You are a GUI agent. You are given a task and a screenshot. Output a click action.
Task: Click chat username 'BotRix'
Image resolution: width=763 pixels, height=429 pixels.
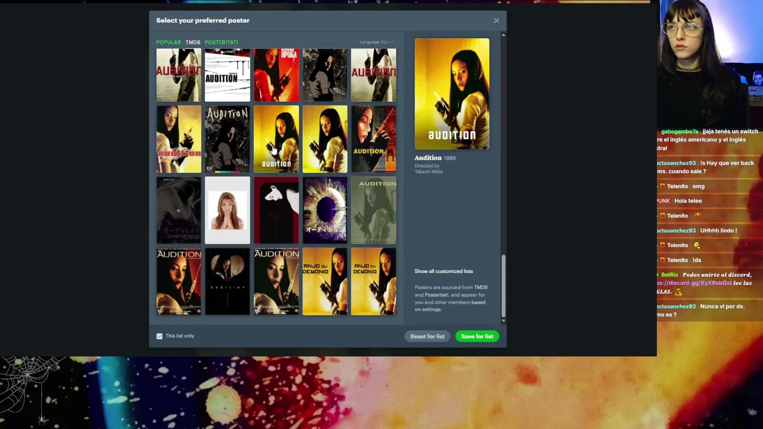click(669, 275)
